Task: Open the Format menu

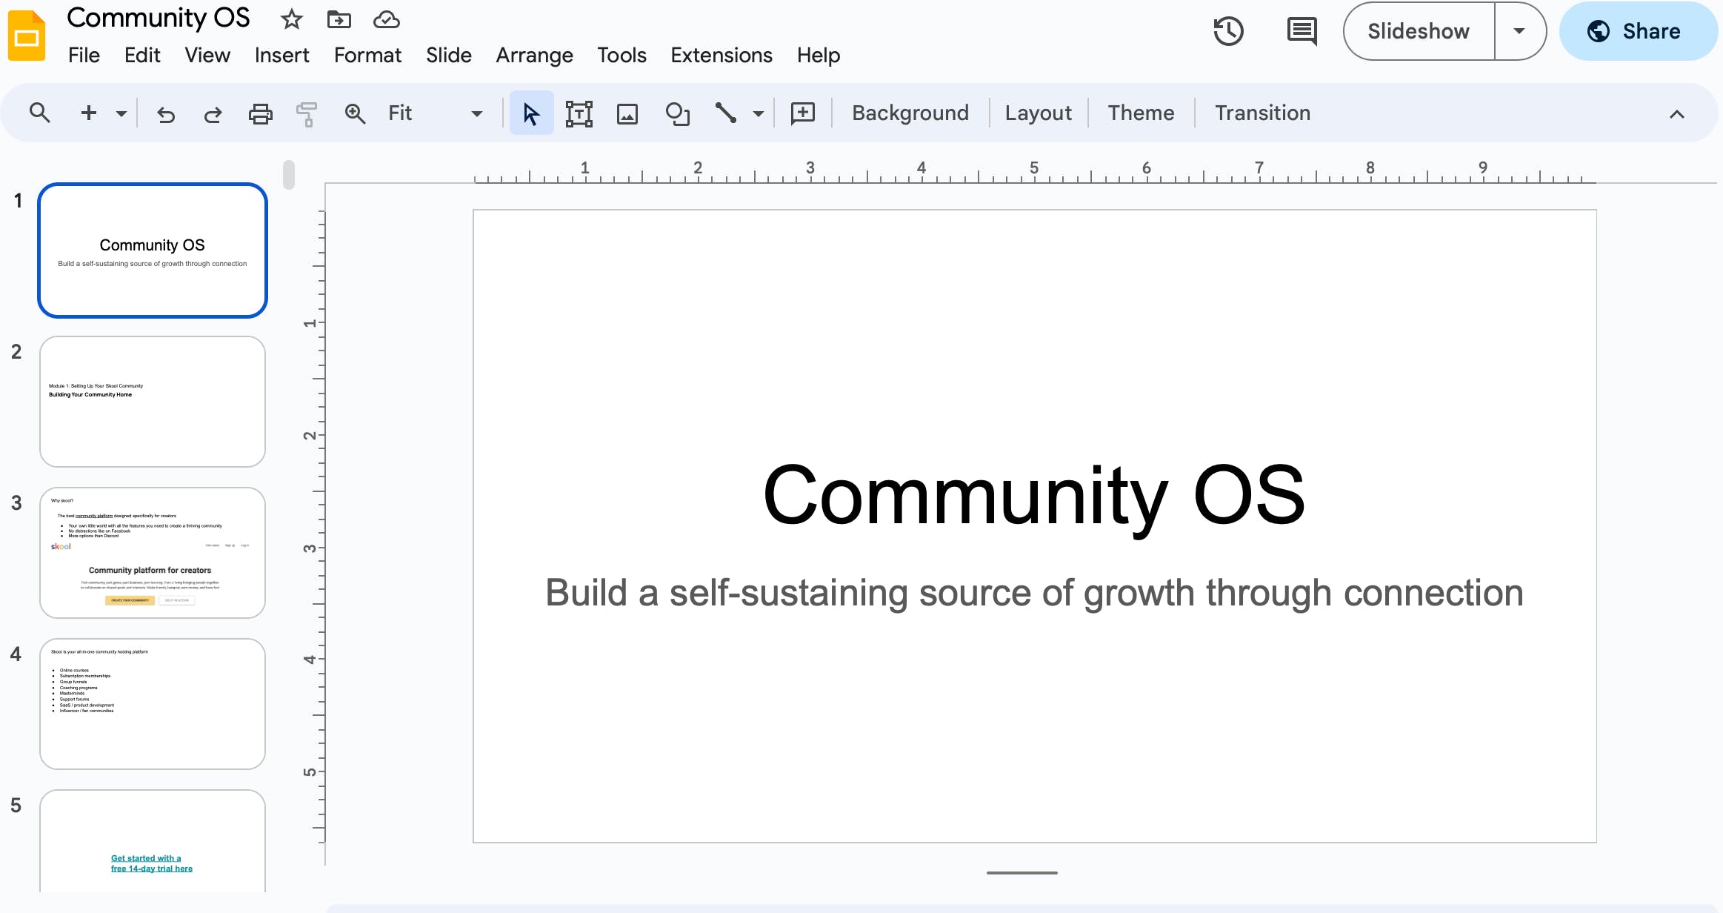Action: pyautogui.click(x=368, y=55)
